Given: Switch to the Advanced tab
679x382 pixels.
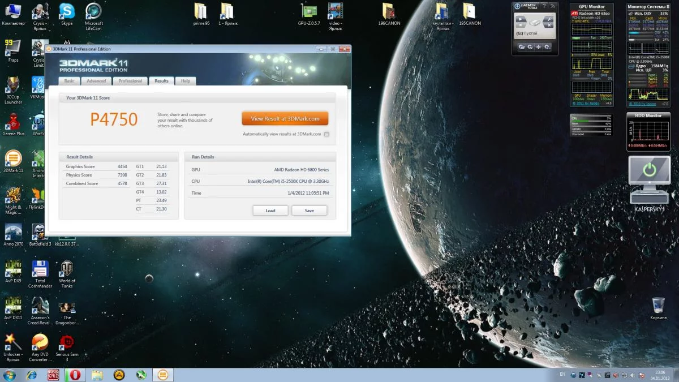Looking at the screenshot, I should (96, 81).
